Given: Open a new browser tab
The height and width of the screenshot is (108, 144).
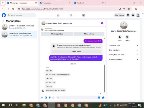Looking at the screenshot, I should pos(108,3).
